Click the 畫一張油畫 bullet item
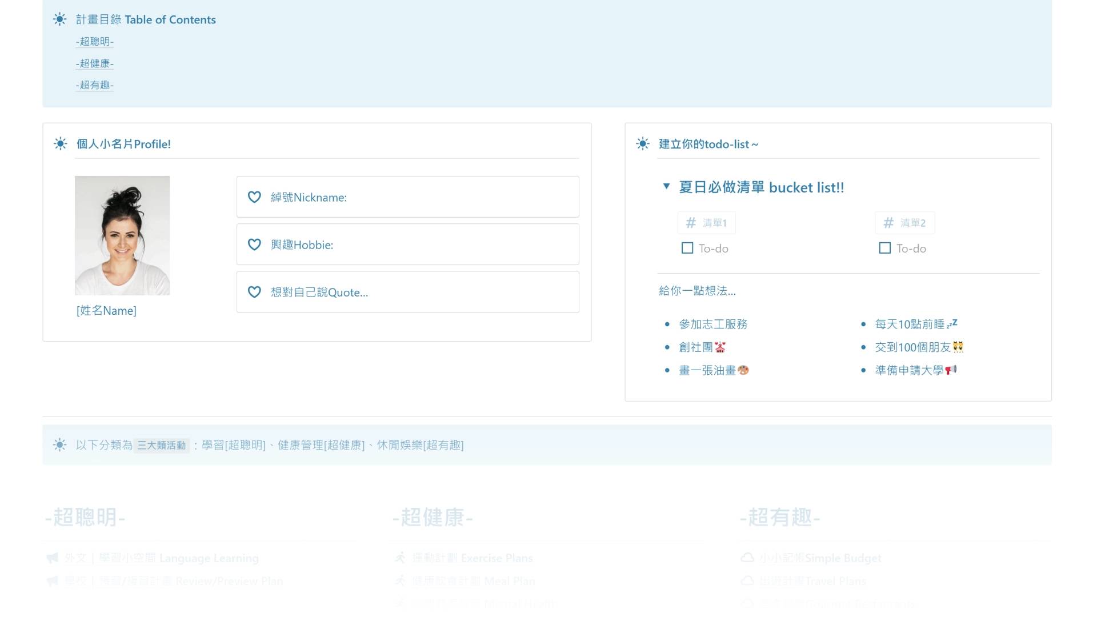Viewport: 1097px width, 617px height. [714, 370]
